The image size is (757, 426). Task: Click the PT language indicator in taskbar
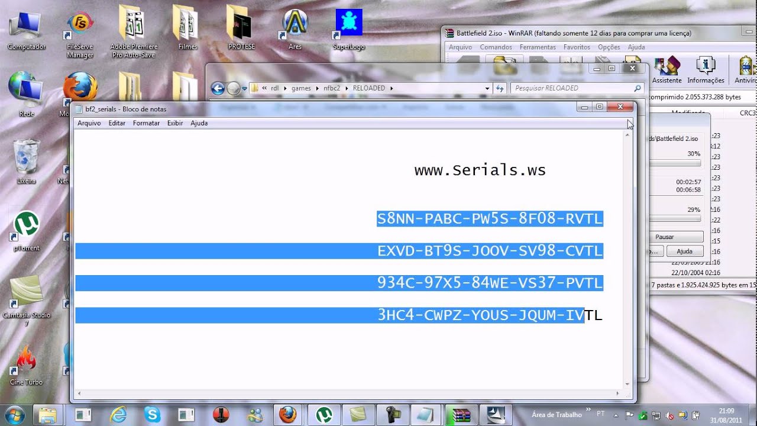pyautogui.click(x=601, y=414)
